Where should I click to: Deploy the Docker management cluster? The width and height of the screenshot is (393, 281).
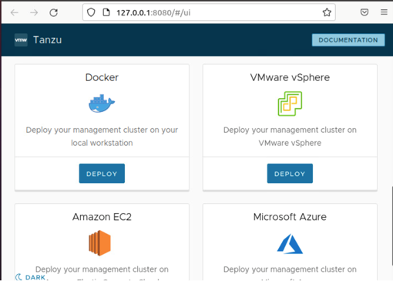[x=102, y=174]
